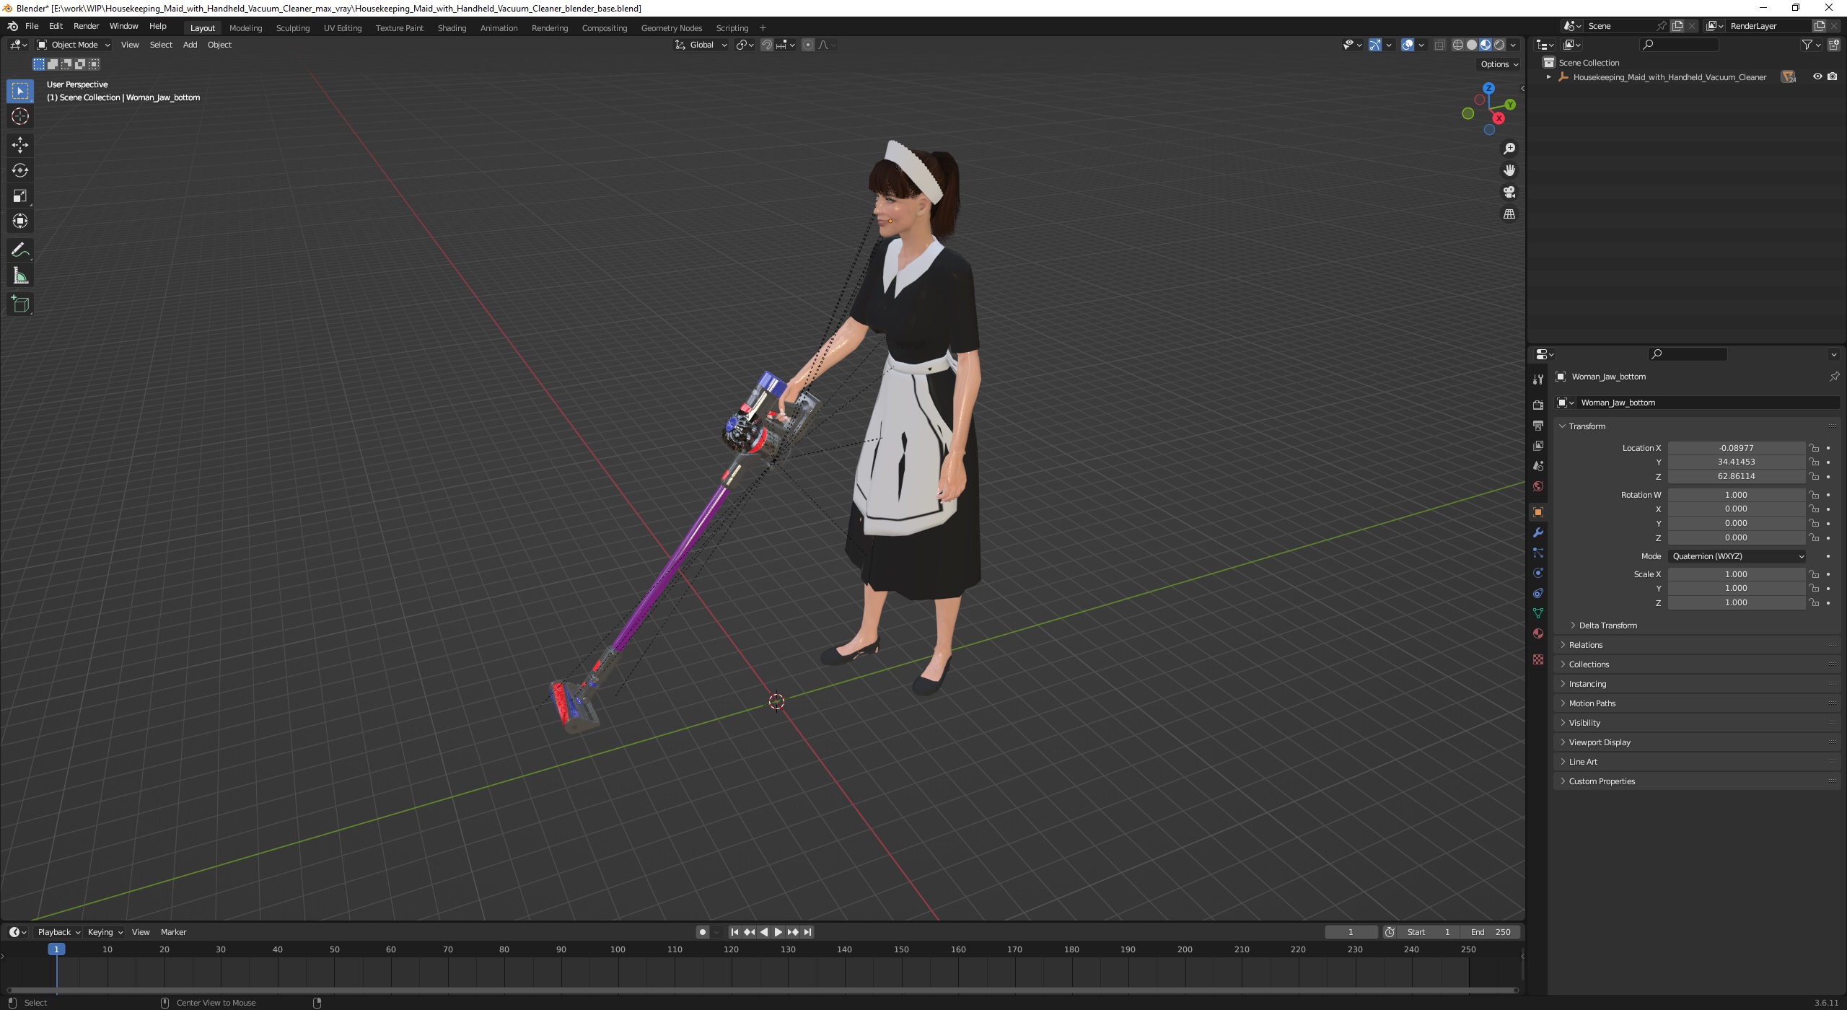This screenshot has height=1010, width=1847.
Task: Open the Global transform orientation dropdown
Action: [x=701, y=45]
